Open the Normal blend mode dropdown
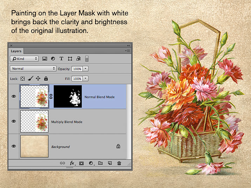This screenshot has height=188, width=251. (x=33, y=69)
